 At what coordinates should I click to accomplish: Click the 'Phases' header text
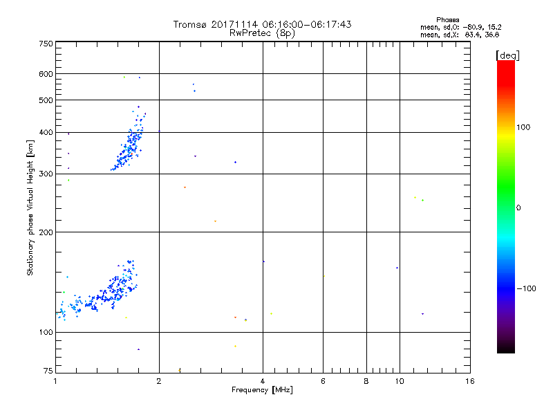tap(447, 20)
